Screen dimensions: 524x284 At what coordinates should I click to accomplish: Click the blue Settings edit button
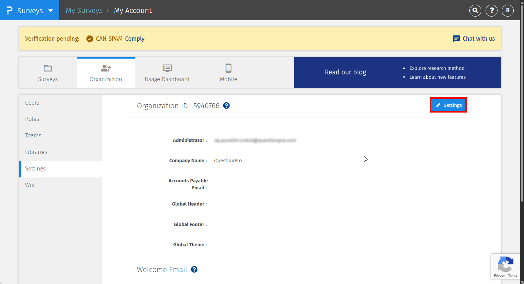[x=448, y=105]
